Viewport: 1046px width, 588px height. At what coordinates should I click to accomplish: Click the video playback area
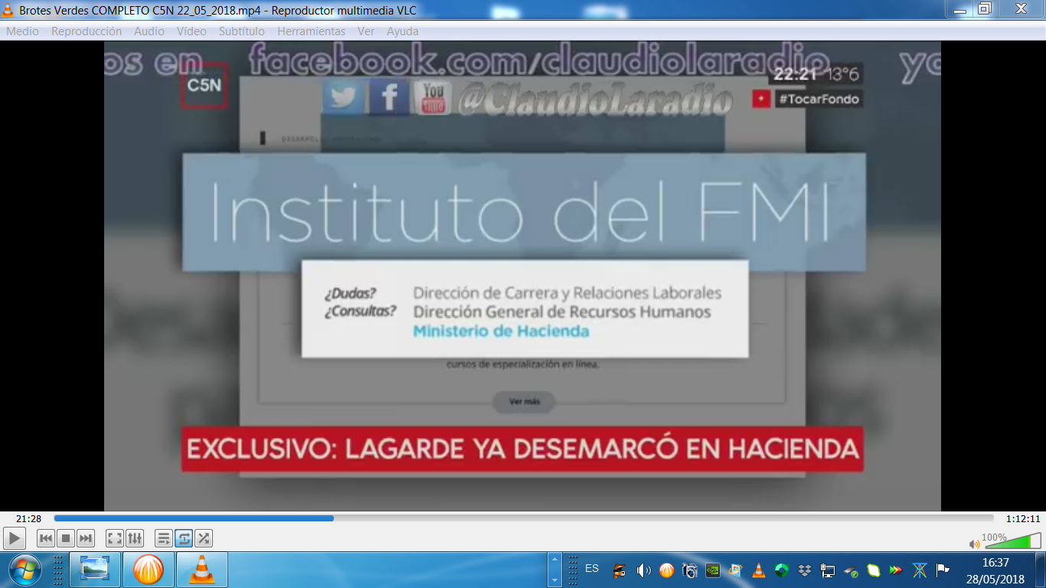[x=522, y=276]
